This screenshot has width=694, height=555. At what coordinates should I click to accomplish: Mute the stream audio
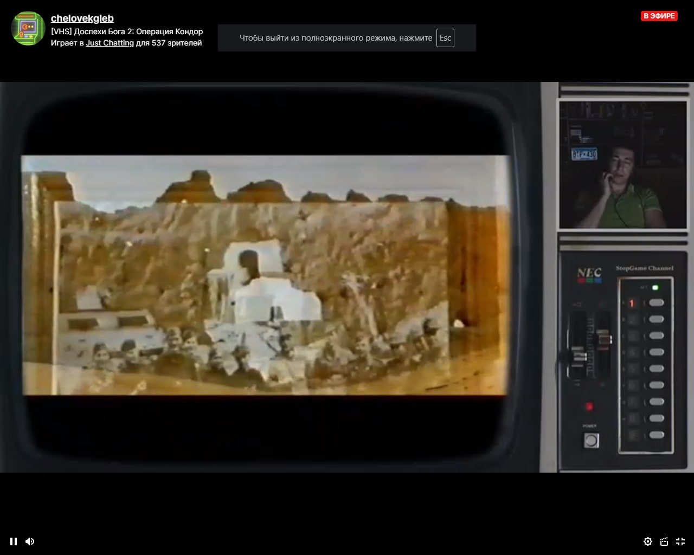[30, 541]
